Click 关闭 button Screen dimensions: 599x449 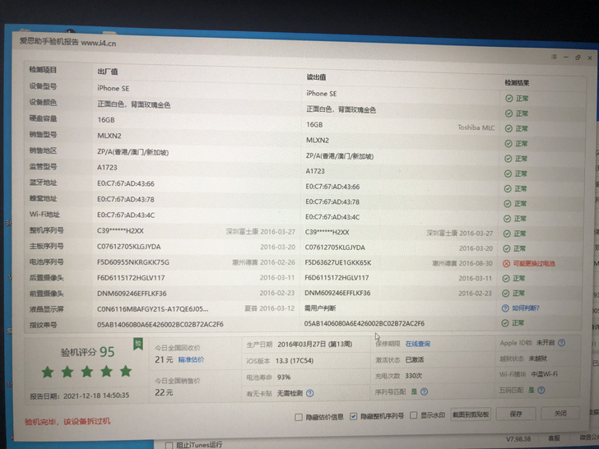point(560,413)
